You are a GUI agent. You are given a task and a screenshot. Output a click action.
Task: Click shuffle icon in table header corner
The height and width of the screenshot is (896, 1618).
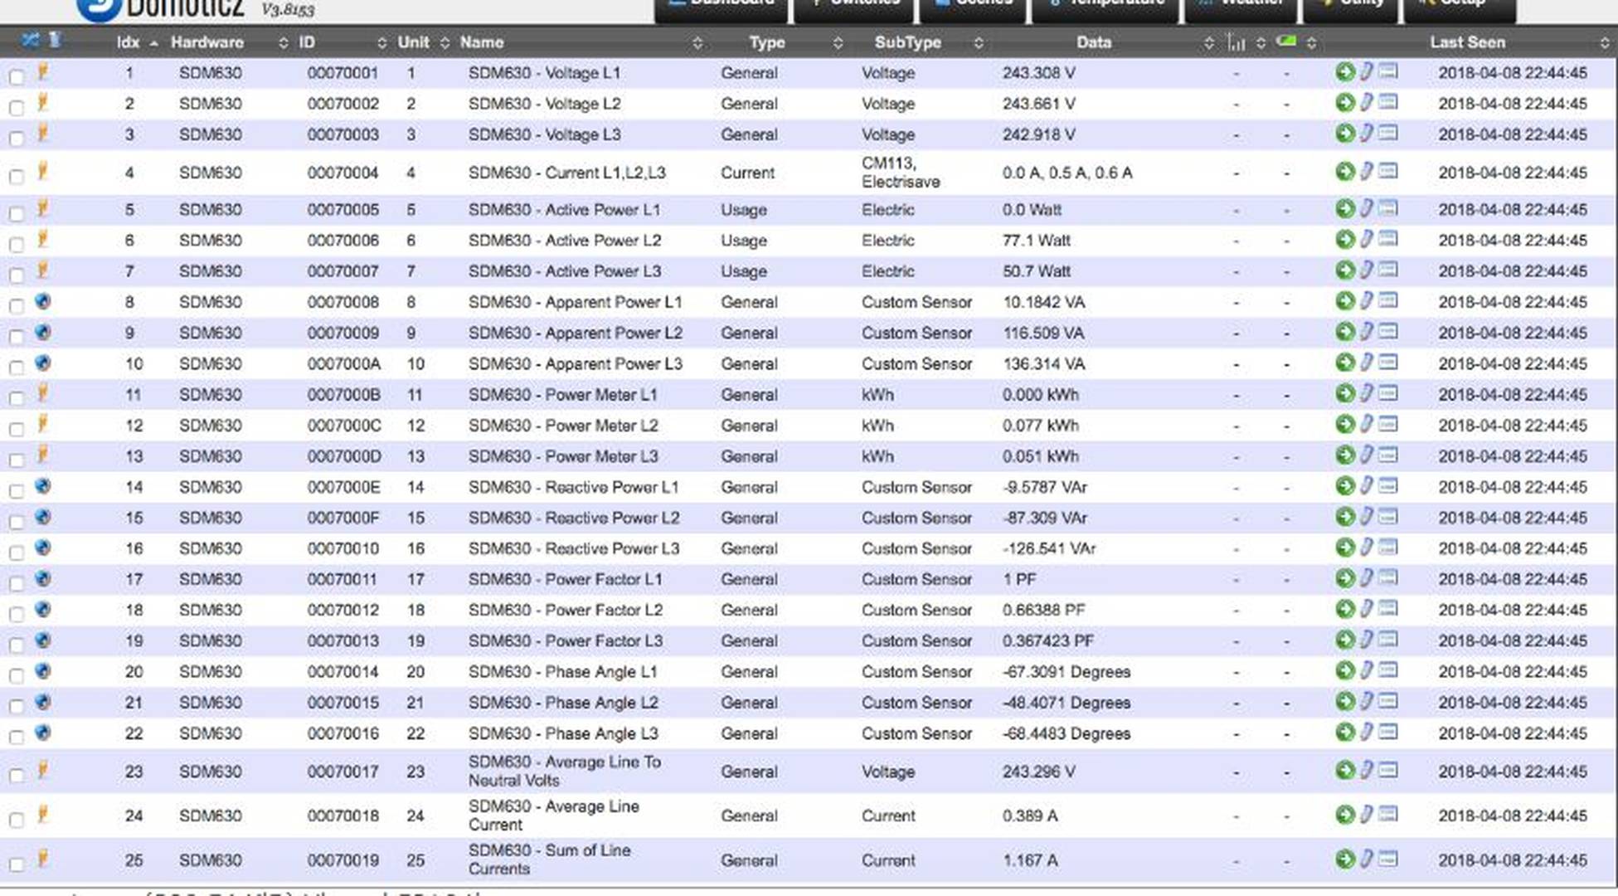31,40
